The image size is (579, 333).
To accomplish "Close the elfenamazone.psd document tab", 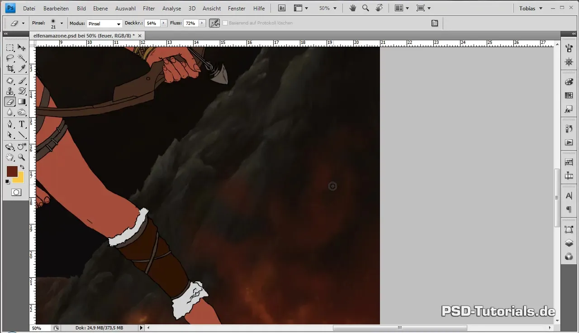I will [x=140, y=35].
